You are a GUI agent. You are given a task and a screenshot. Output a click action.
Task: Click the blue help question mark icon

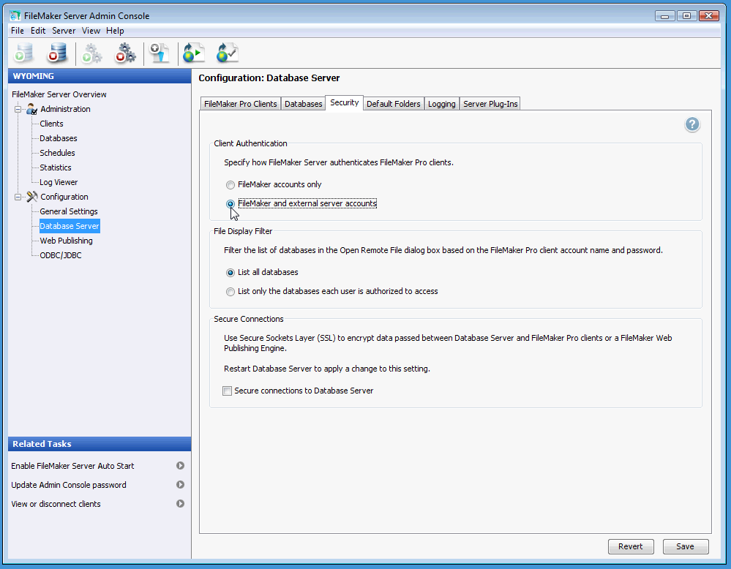pos(691,124)
